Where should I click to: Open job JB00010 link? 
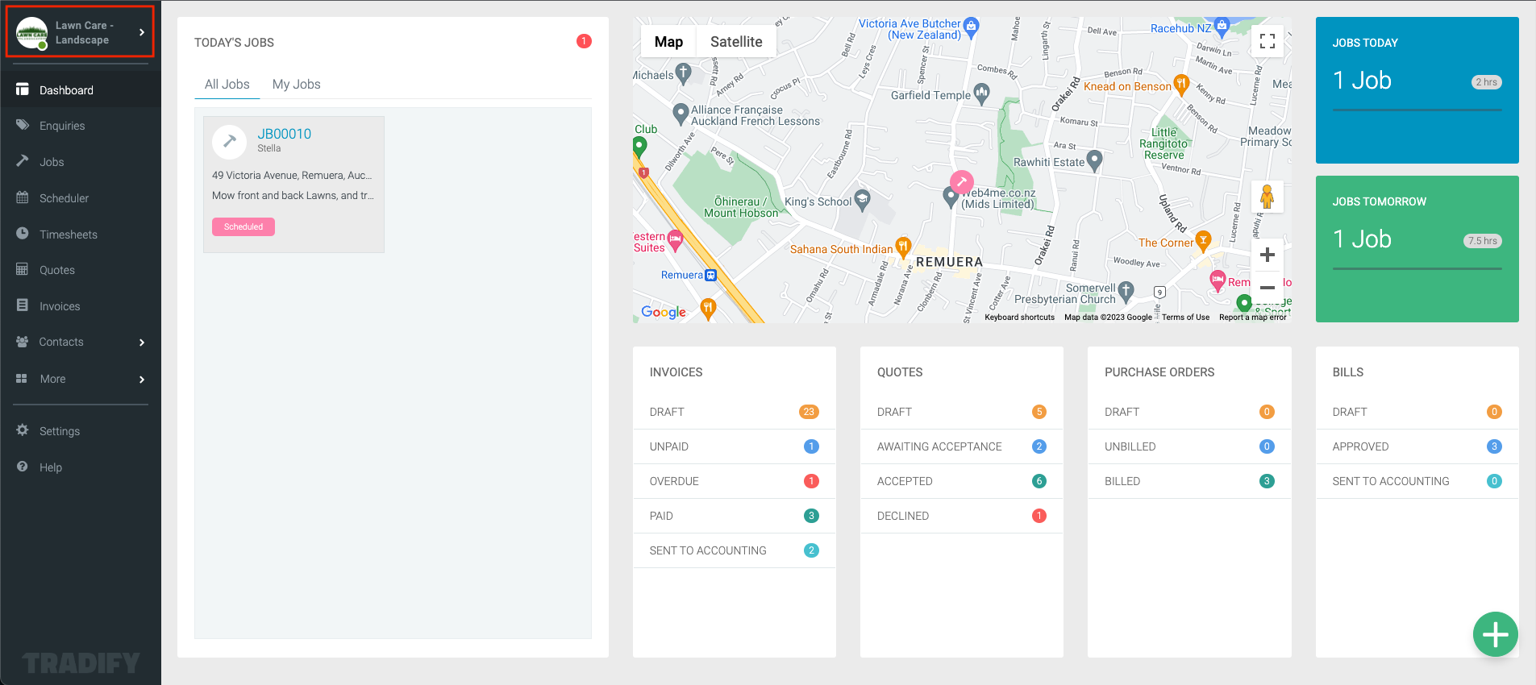pyautogui.click(x=284, y=134)
